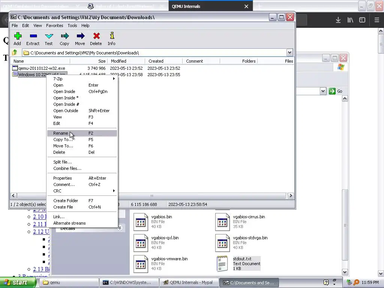
Task: Click 7-Zip horizontal scrollbar right arrow
Action: [x=291, y=196]
